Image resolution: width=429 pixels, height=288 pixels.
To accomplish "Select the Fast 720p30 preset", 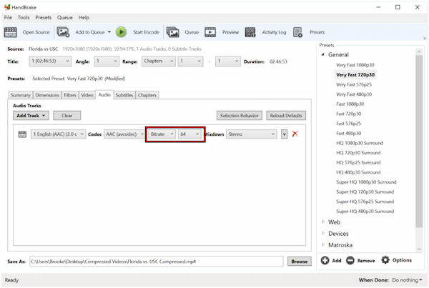I will [349, 114].
